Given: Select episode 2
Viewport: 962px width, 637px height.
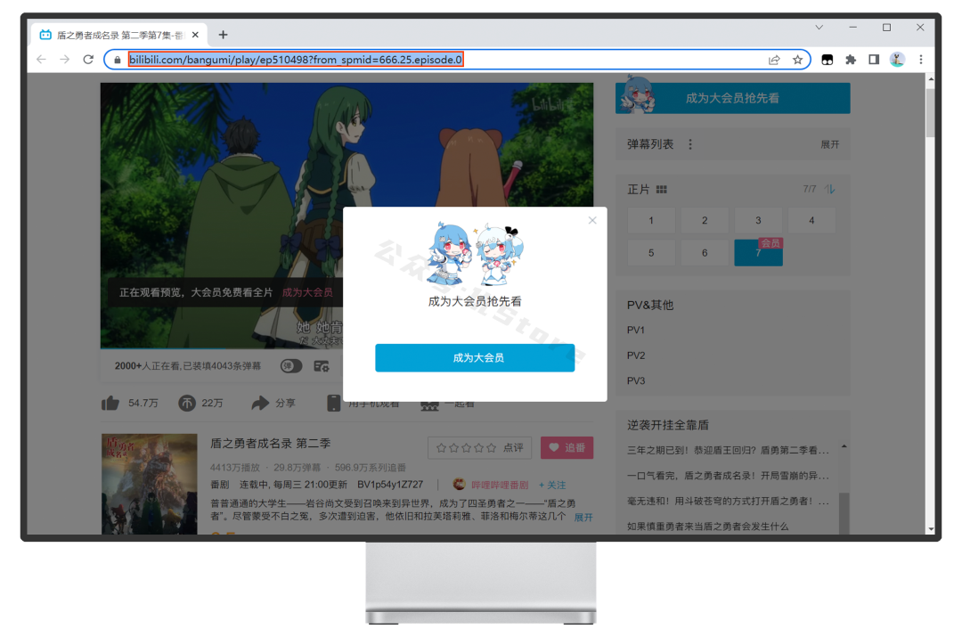Looking at the screenshot, I should click(705, 220).
